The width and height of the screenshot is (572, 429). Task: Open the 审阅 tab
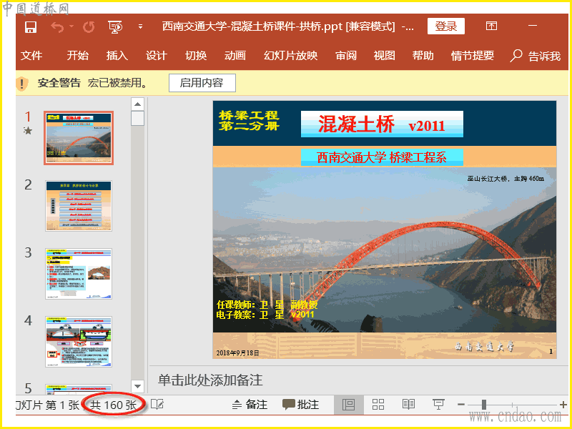(346, 56)
